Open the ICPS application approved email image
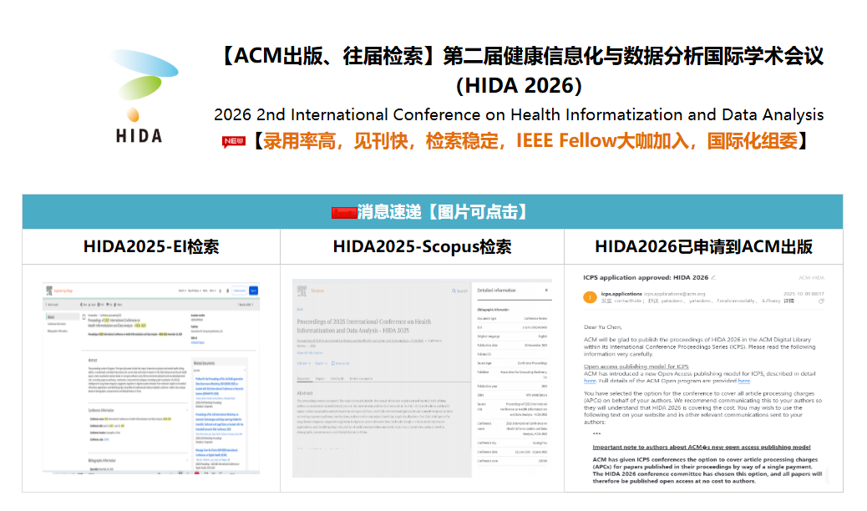 (x=703, y=379)
